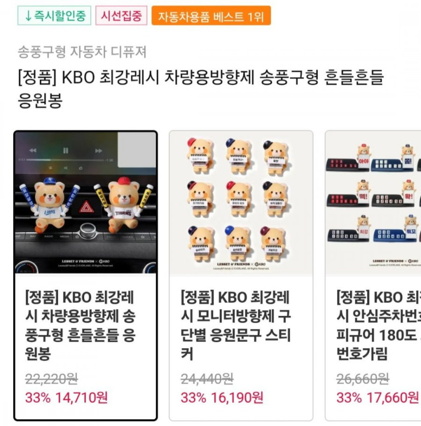This screenshot has height=426, width=421.
Task: Click the 33% 16,190원 discounted price
Action: pos(222,398)
